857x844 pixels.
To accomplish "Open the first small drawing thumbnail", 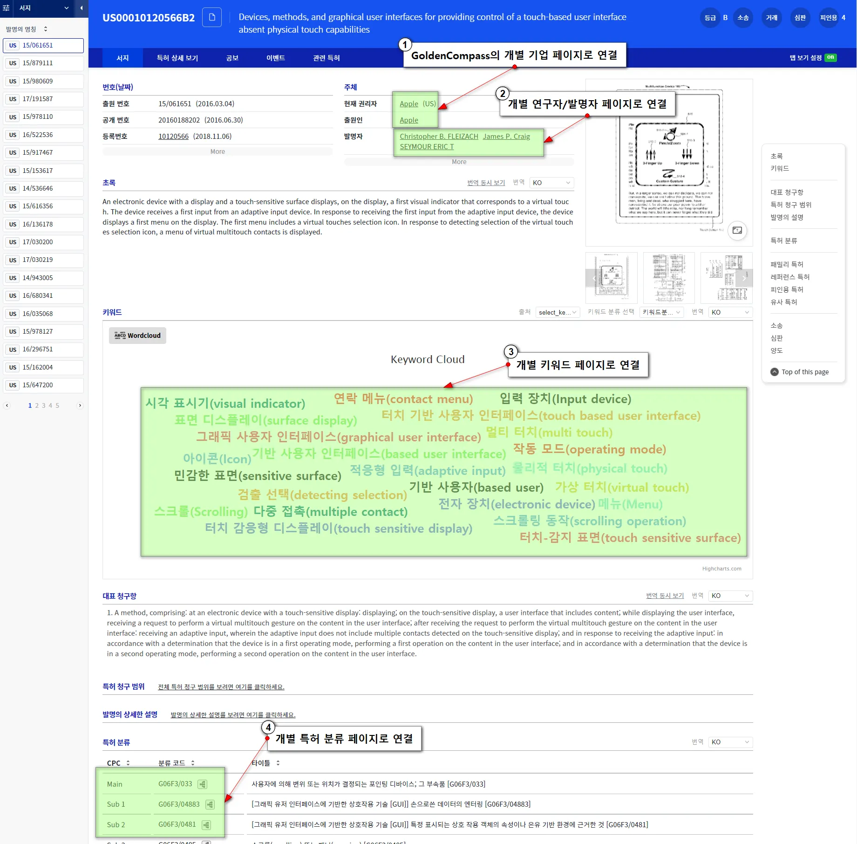I will point(612,278).
